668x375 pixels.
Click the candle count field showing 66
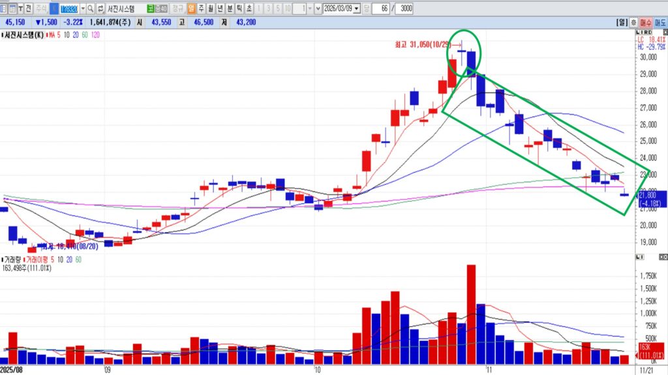[383, 8]
